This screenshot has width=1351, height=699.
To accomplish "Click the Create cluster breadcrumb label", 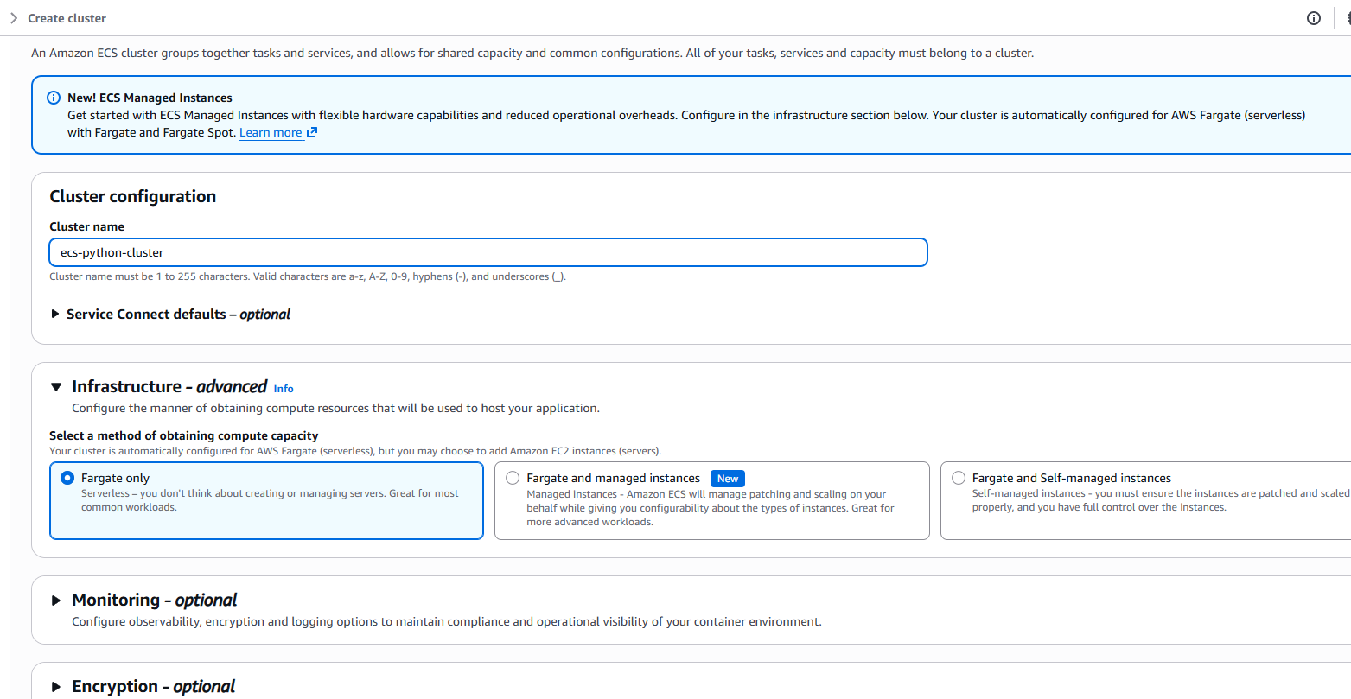I will [67, 17].
